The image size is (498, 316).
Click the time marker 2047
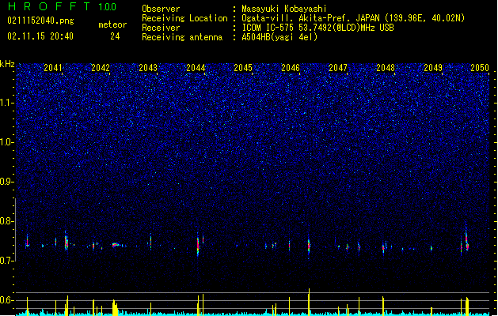(338, 67)
